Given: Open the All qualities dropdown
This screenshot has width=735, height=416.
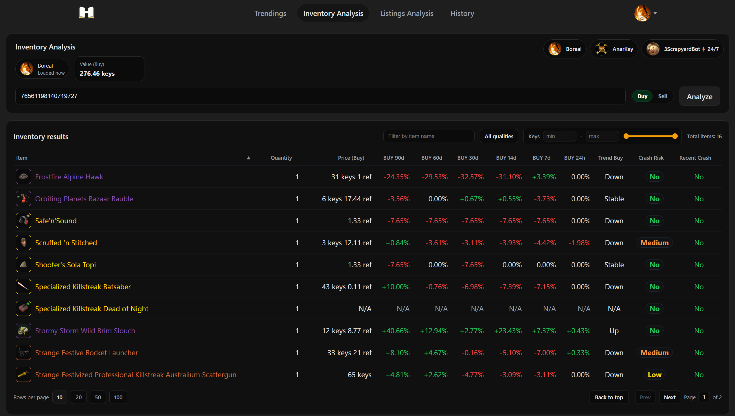Looking at the screenshot, I should [499, 136].
